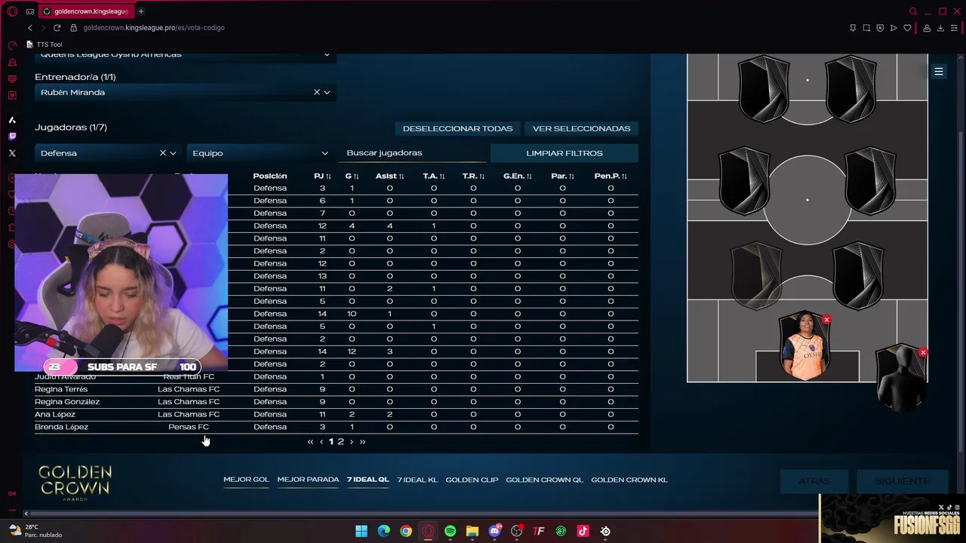The image size is (966, 543).
Task: Open the TTS Tool bookmark
Action: (45, 44)
